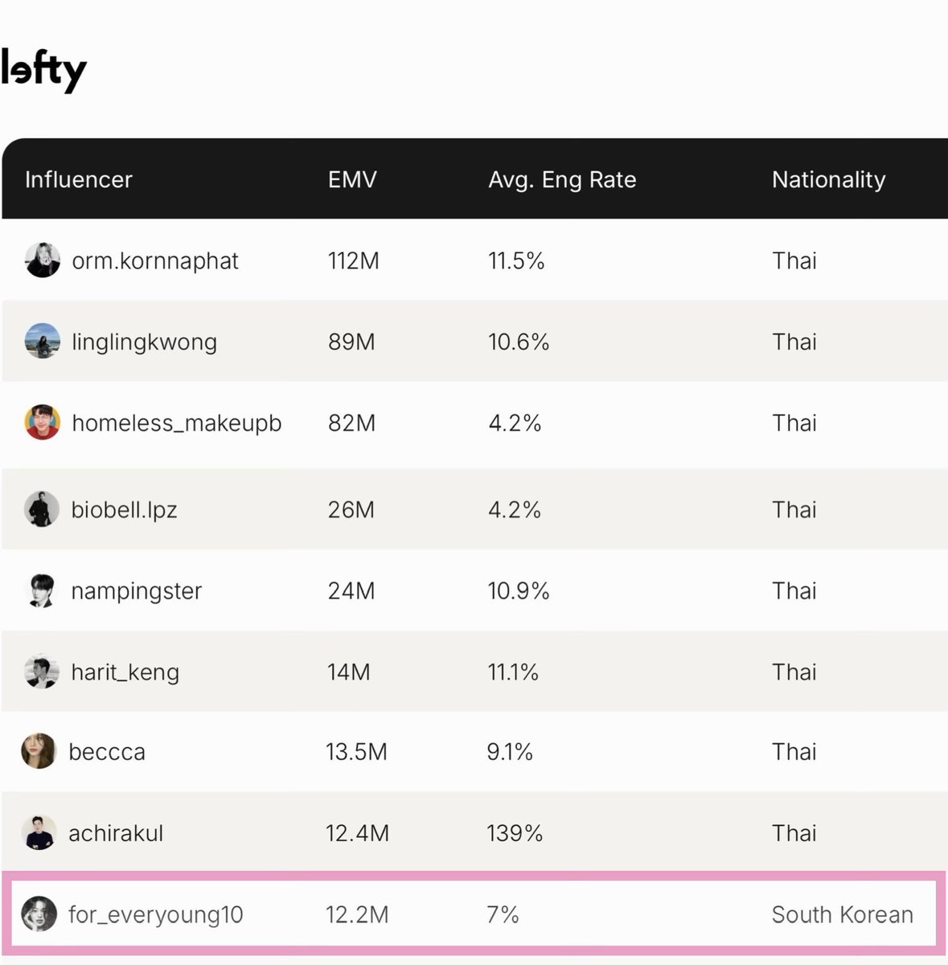Click Thai nationality for achirakul
948x965 pixels.
point(794,833)
